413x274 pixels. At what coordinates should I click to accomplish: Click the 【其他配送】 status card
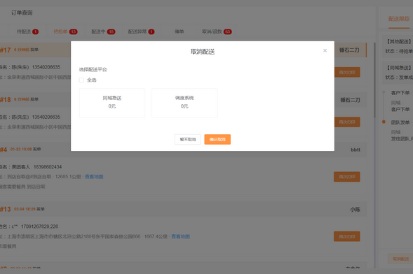398,46
